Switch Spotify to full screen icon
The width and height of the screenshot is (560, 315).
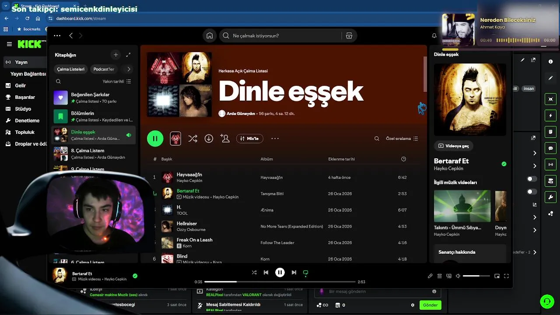coord(506,276)
